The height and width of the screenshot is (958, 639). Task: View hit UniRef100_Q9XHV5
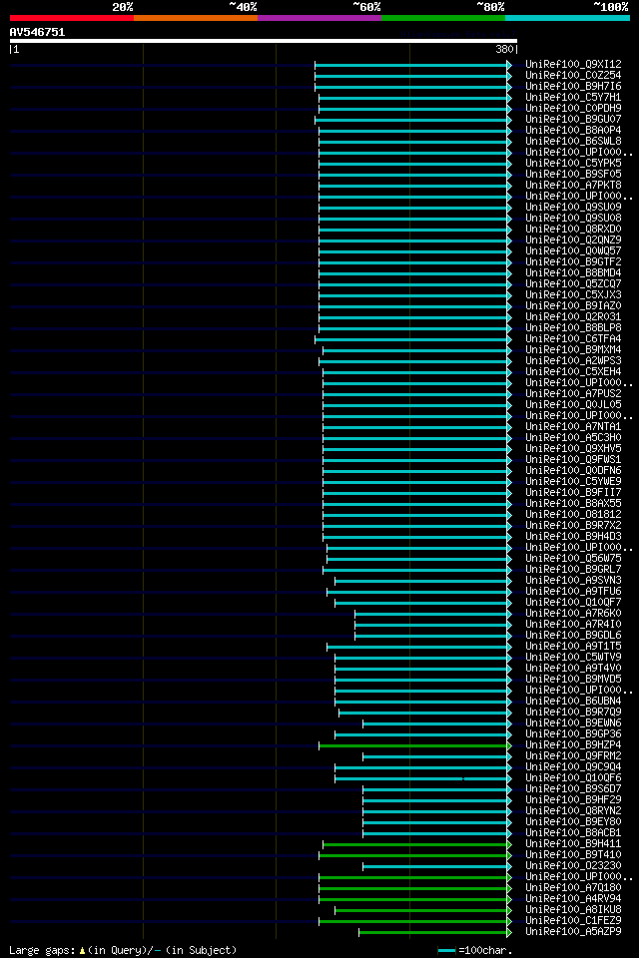(x=573, y=449)
